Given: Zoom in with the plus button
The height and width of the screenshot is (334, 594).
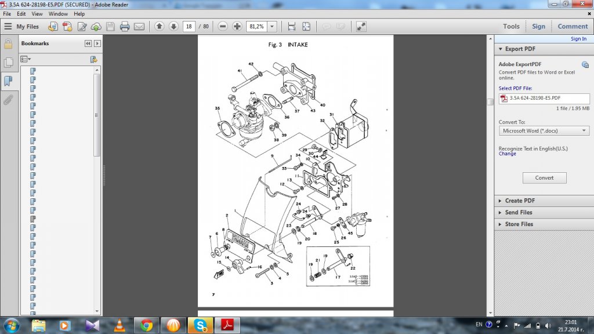Looking at the screenshot, I should point(237,27).
